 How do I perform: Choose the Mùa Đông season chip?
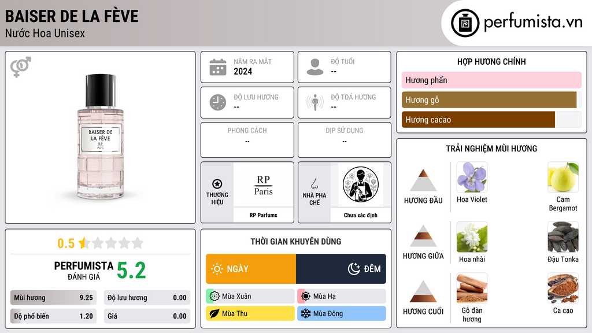pyautogui.click(x=342, y=313)
